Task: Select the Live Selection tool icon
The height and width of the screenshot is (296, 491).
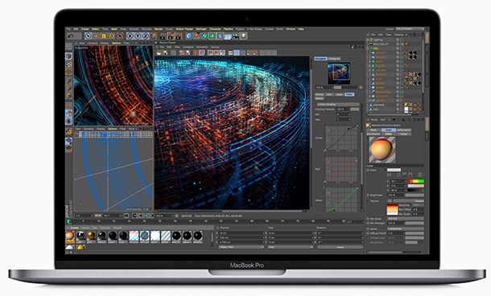Action: coord(89,36)
